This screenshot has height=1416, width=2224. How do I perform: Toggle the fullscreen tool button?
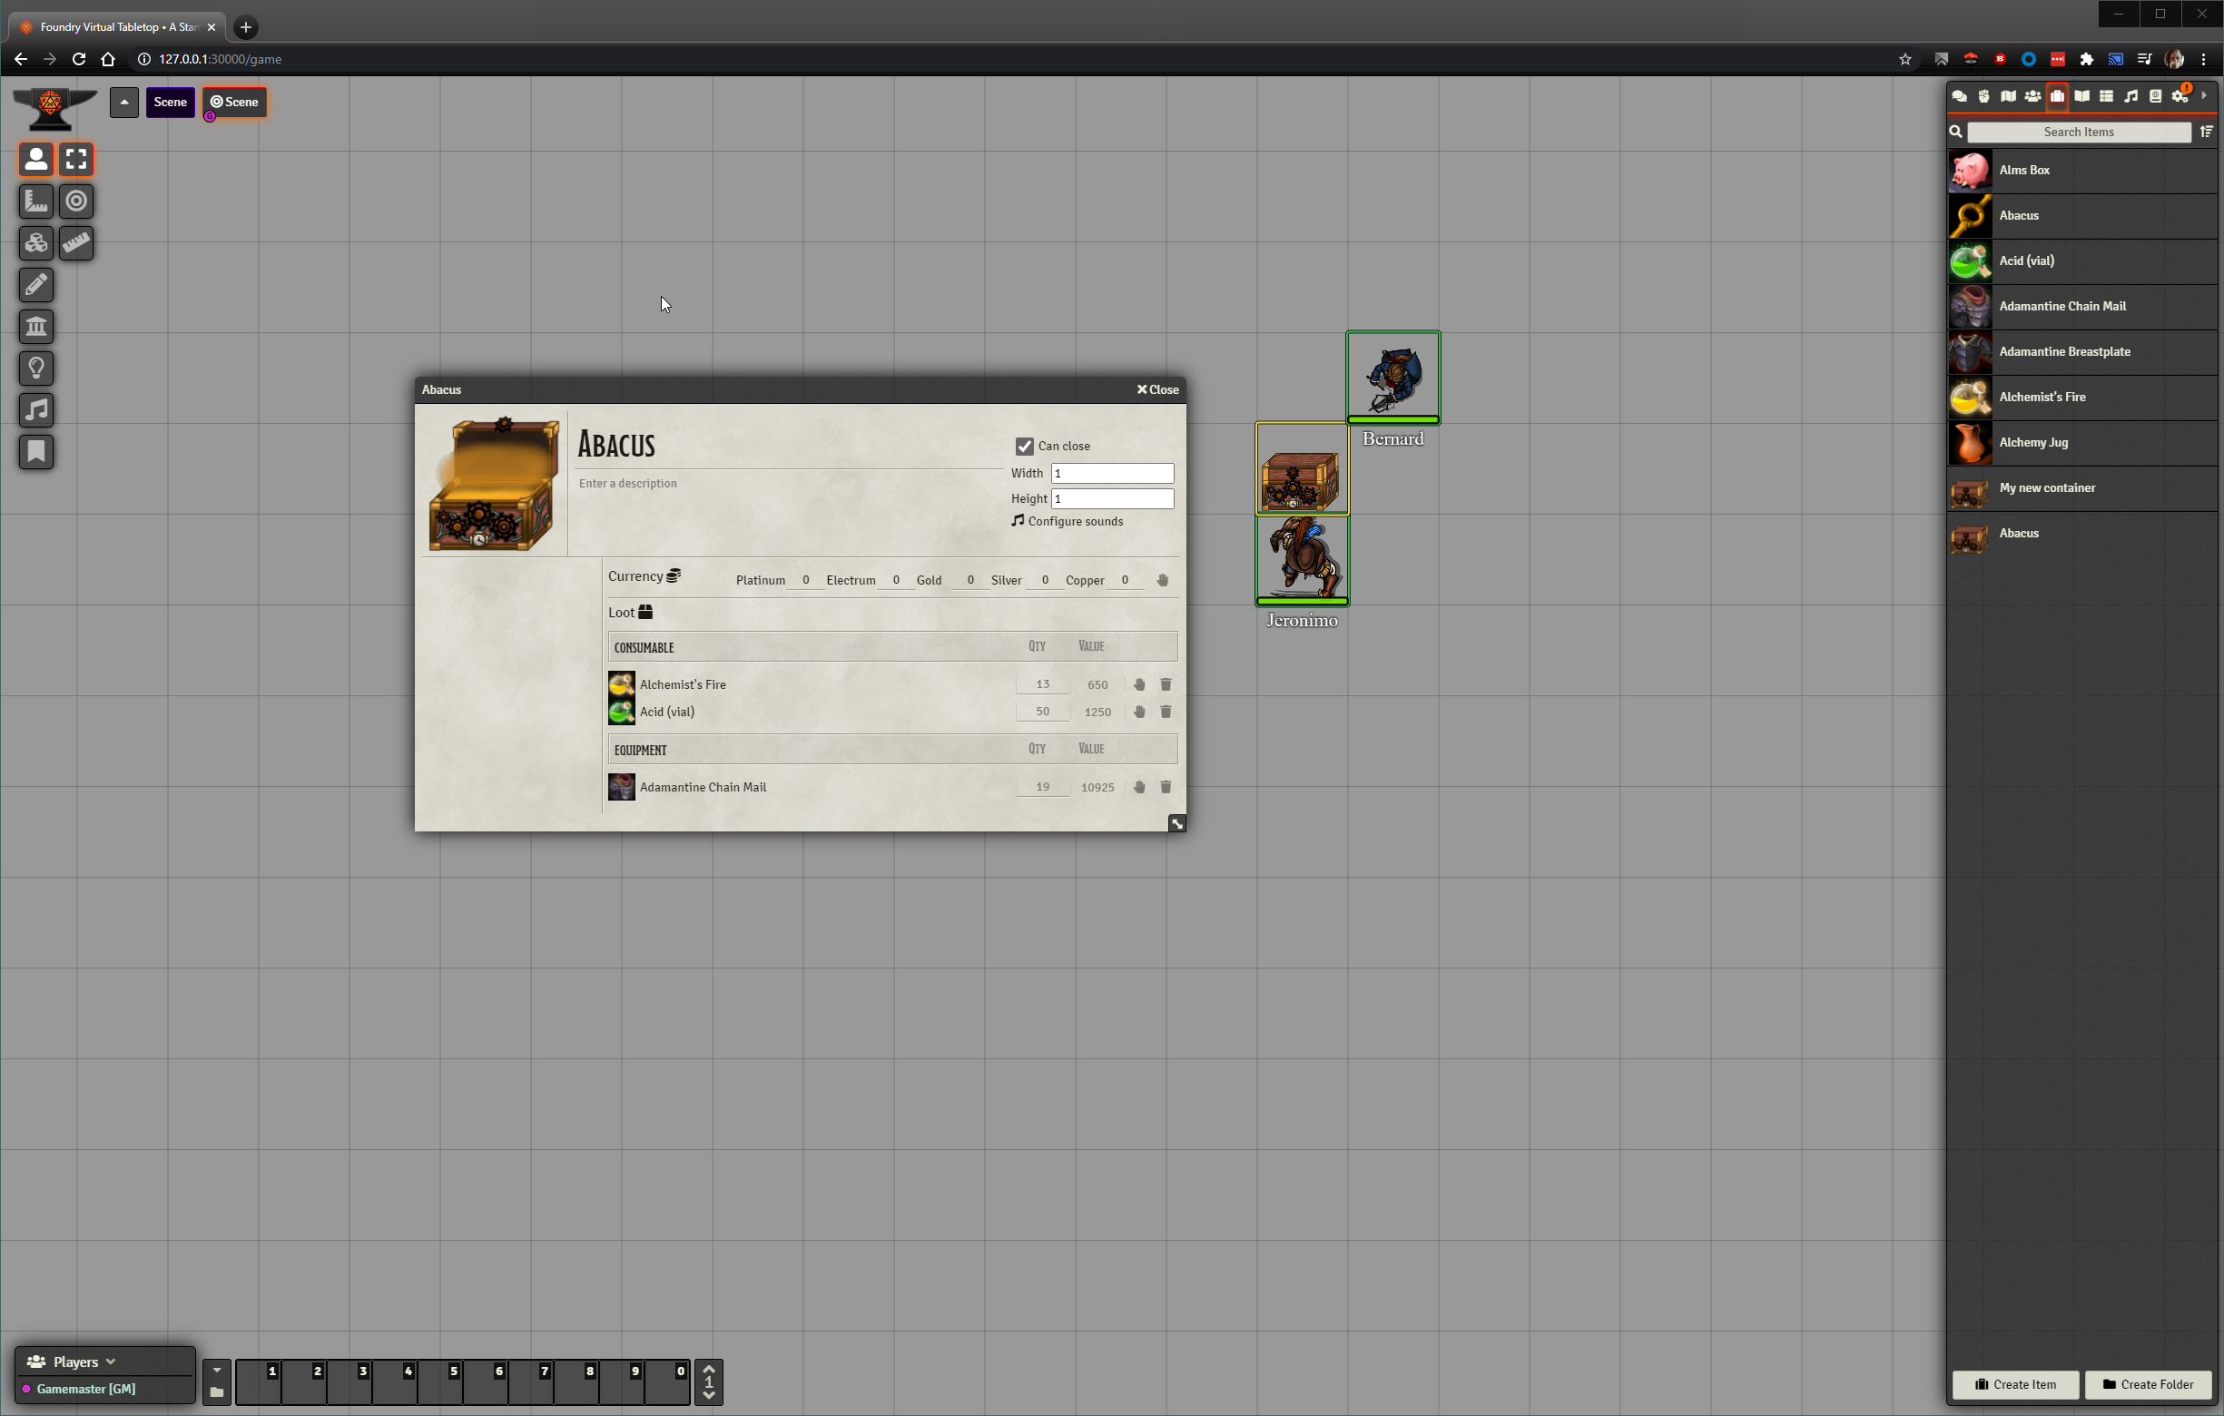[x=76, y=159]
